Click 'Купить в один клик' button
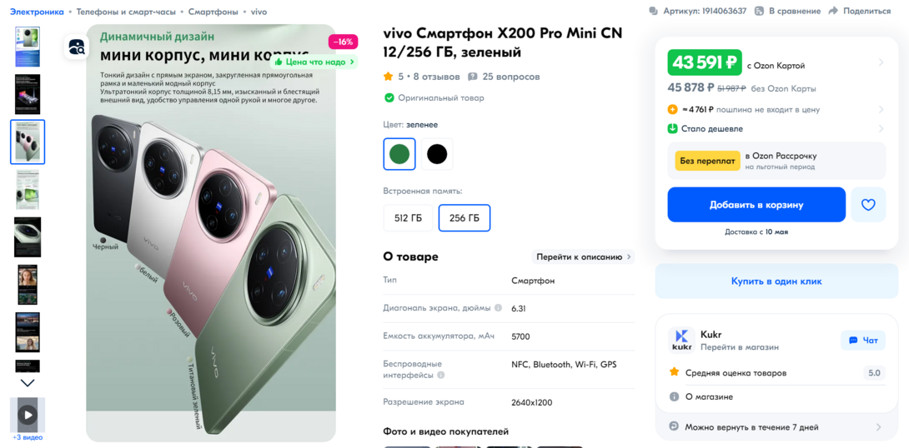Viewport: 909px width, 448px height. [x=776, y=281]
